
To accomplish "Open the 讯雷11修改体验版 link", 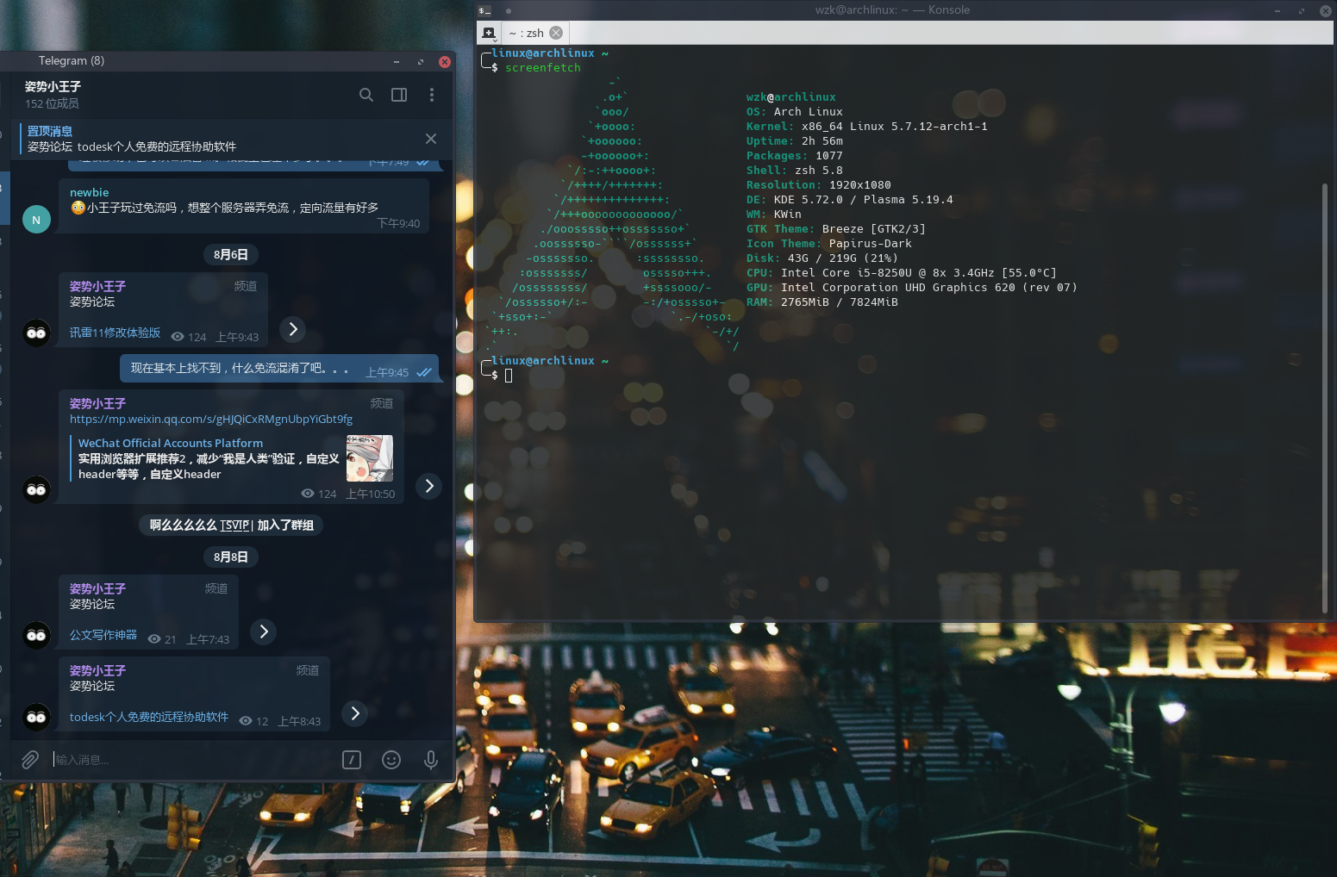I will tap(115, 333).
